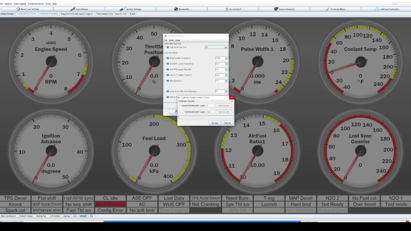Click the calibration progress bar
The width and height of the screenshot is (411, 231).
(205, 117)
